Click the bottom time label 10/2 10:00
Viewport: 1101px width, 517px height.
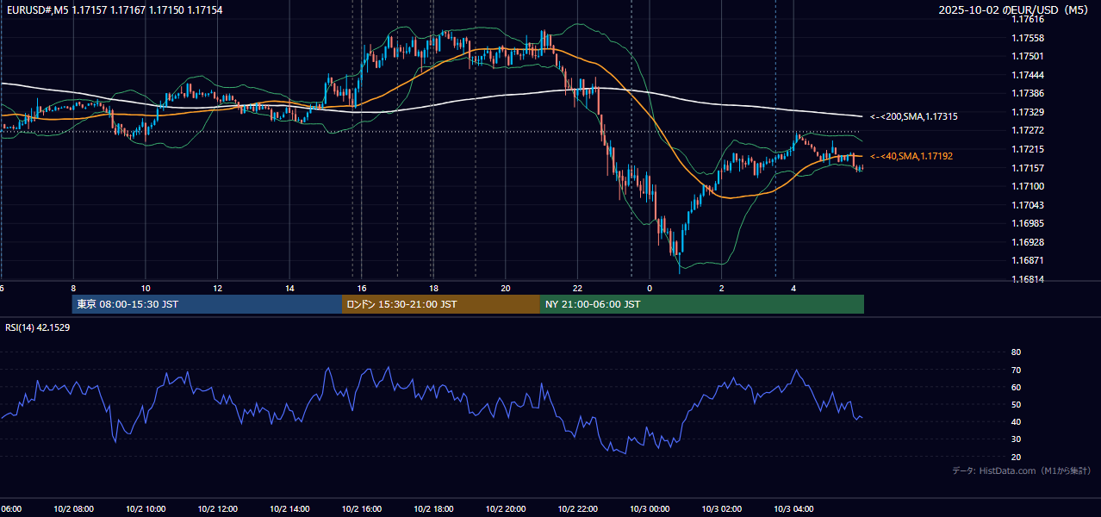[x=146, y=509]
